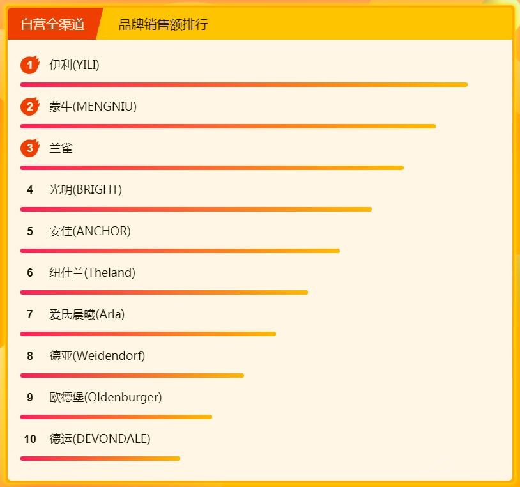
Task: Click the rank number 4
Action: click(30, 190)
